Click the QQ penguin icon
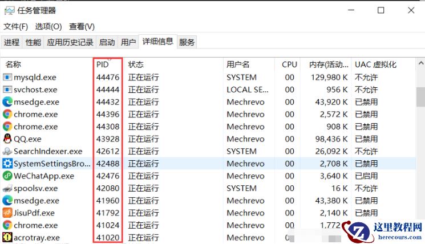Screen dimensions: 425x244 [x=7, y=139]
